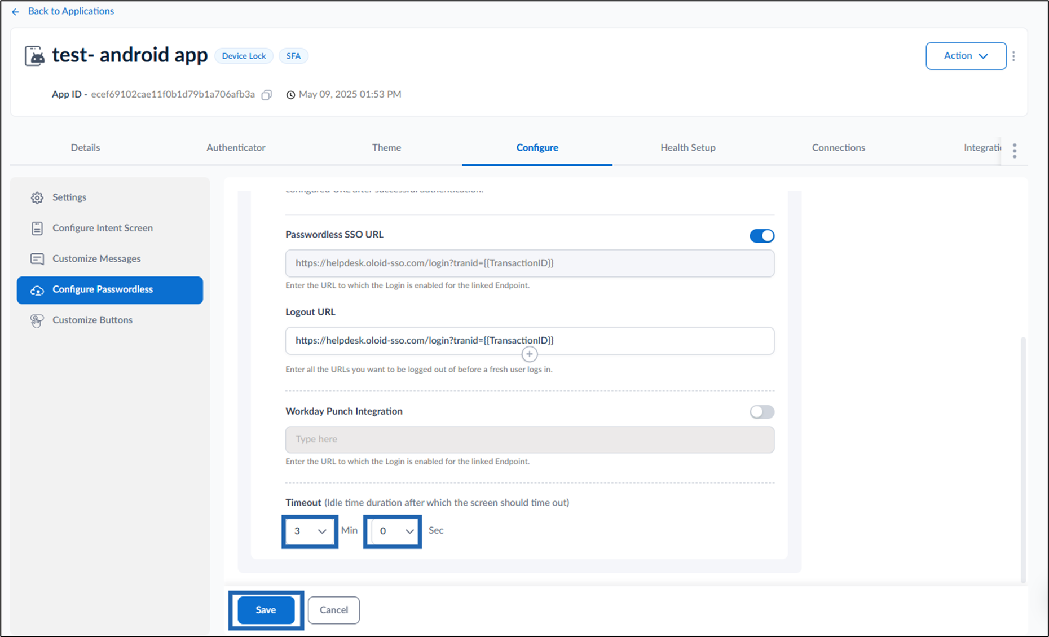This screenshot has height=637, width=1049.
Task: Click the android app icon beside title
Action: coord(34,56)
